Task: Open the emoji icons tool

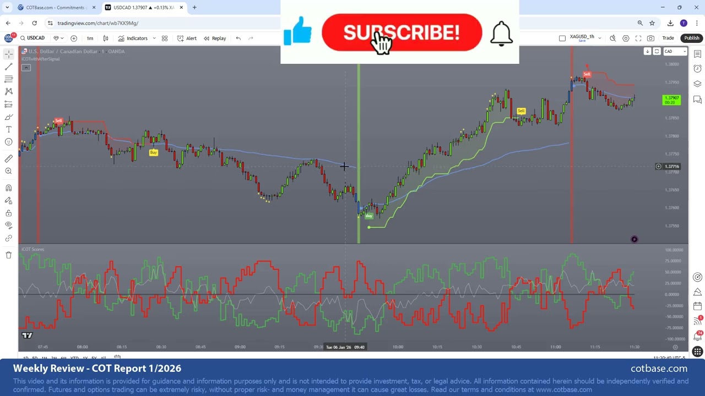Action: pyautogui.click(x=9, y=142)
